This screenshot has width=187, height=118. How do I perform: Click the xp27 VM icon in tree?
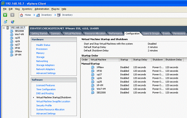click(x=12, y=45)
